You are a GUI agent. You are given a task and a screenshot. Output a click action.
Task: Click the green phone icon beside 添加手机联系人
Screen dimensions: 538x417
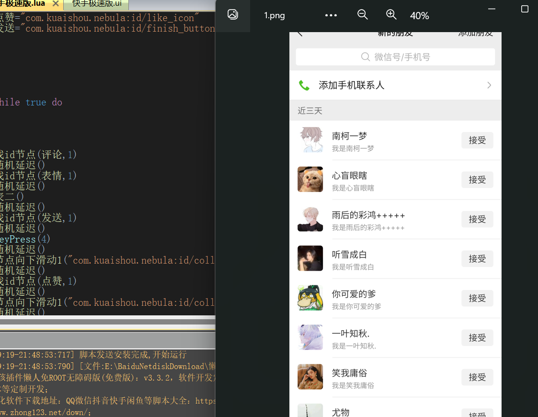(x=305, y=85)
